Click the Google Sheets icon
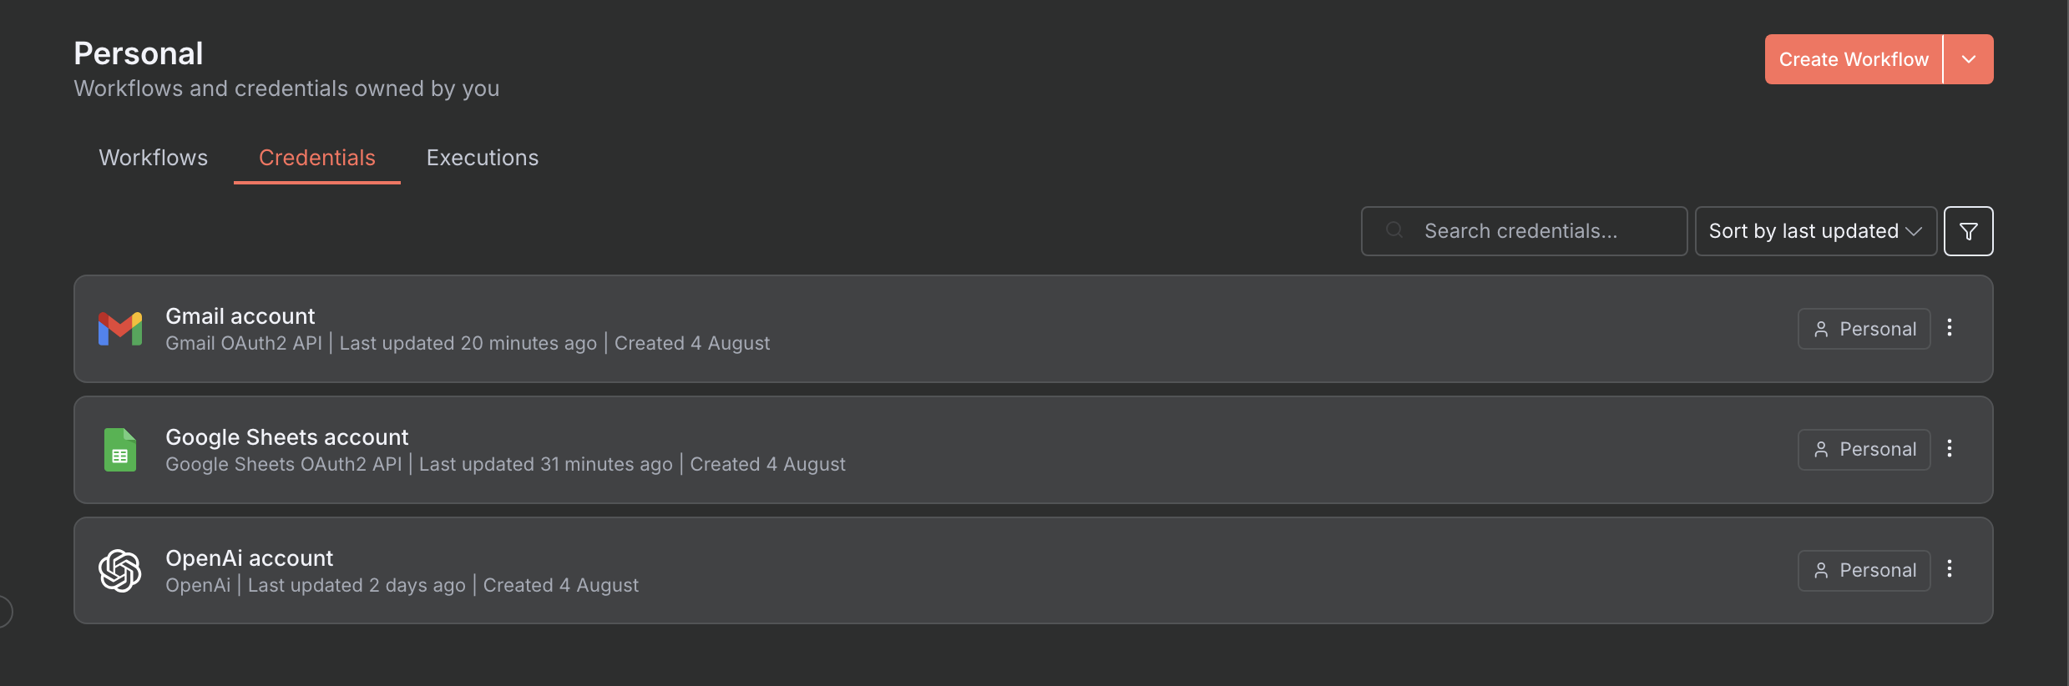The width and height of the screenshot is (2069, 686). [120, 450]
